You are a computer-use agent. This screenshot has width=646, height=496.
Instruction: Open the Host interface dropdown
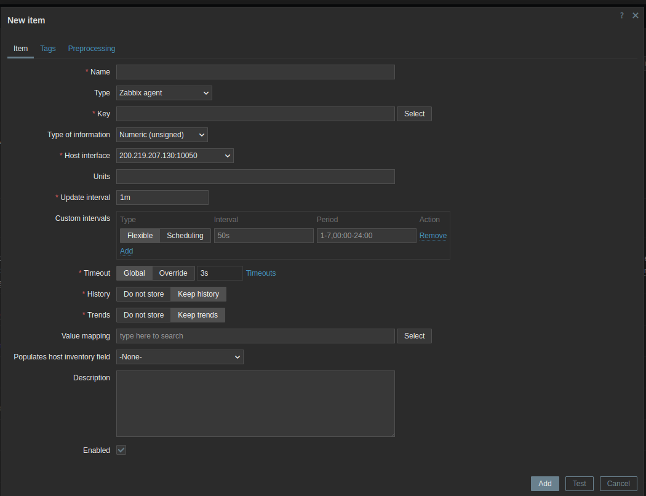click(175, 156)
